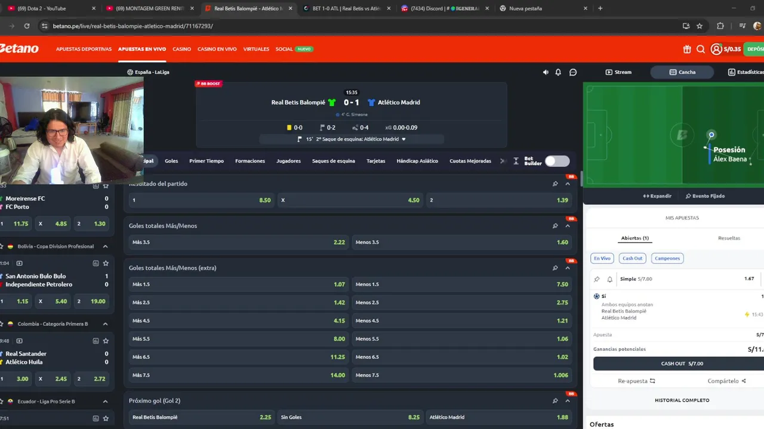The image size is (764, 429).
Task: Click the pin icon on the Simple bet slip
Action: [597, 279]
